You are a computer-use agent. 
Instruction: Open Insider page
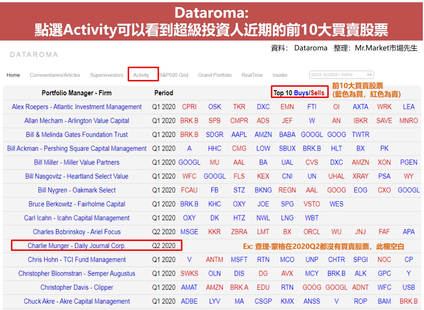tap(280, 75)
